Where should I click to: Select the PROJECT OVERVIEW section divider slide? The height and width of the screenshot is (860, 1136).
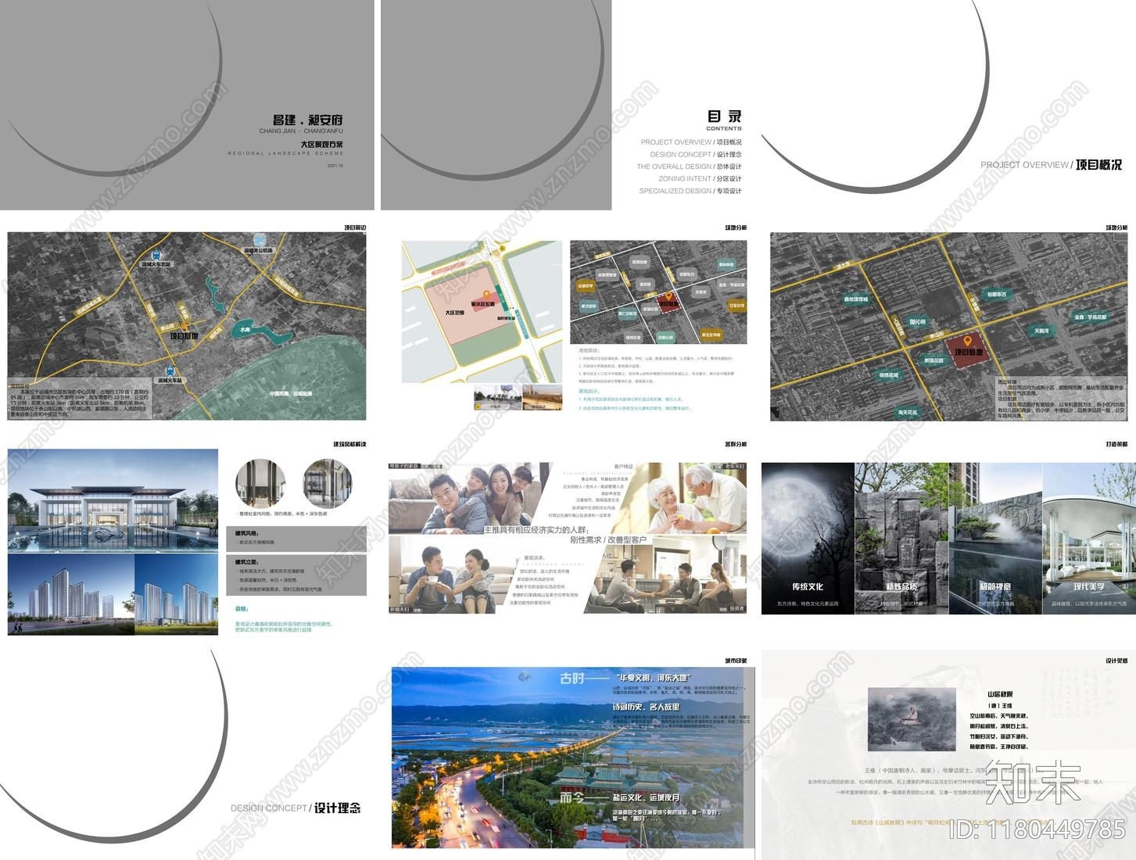pyautogui.click(x=948, y=105)
